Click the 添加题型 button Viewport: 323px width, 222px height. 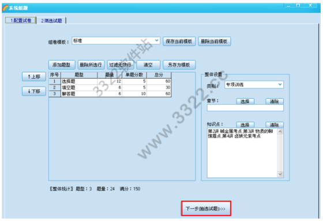coord(62,65)
